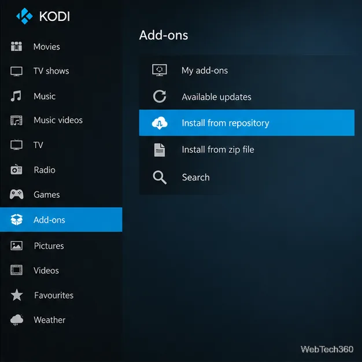Click the TV shows monitor icon
The height and width of the screenshot is (362, 362).
(16, 71)
